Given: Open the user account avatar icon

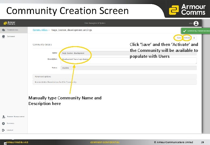Looking at the screenshot, I should click(196, 23).
